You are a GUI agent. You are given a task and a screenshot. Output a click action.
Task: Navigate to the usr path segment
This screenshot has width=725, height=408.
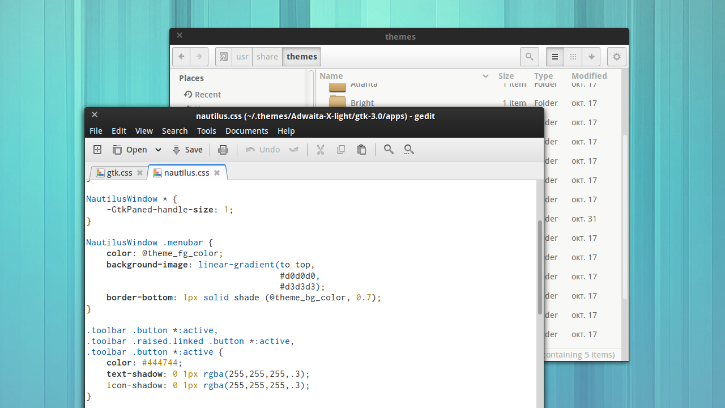click(x=242, y=57)
